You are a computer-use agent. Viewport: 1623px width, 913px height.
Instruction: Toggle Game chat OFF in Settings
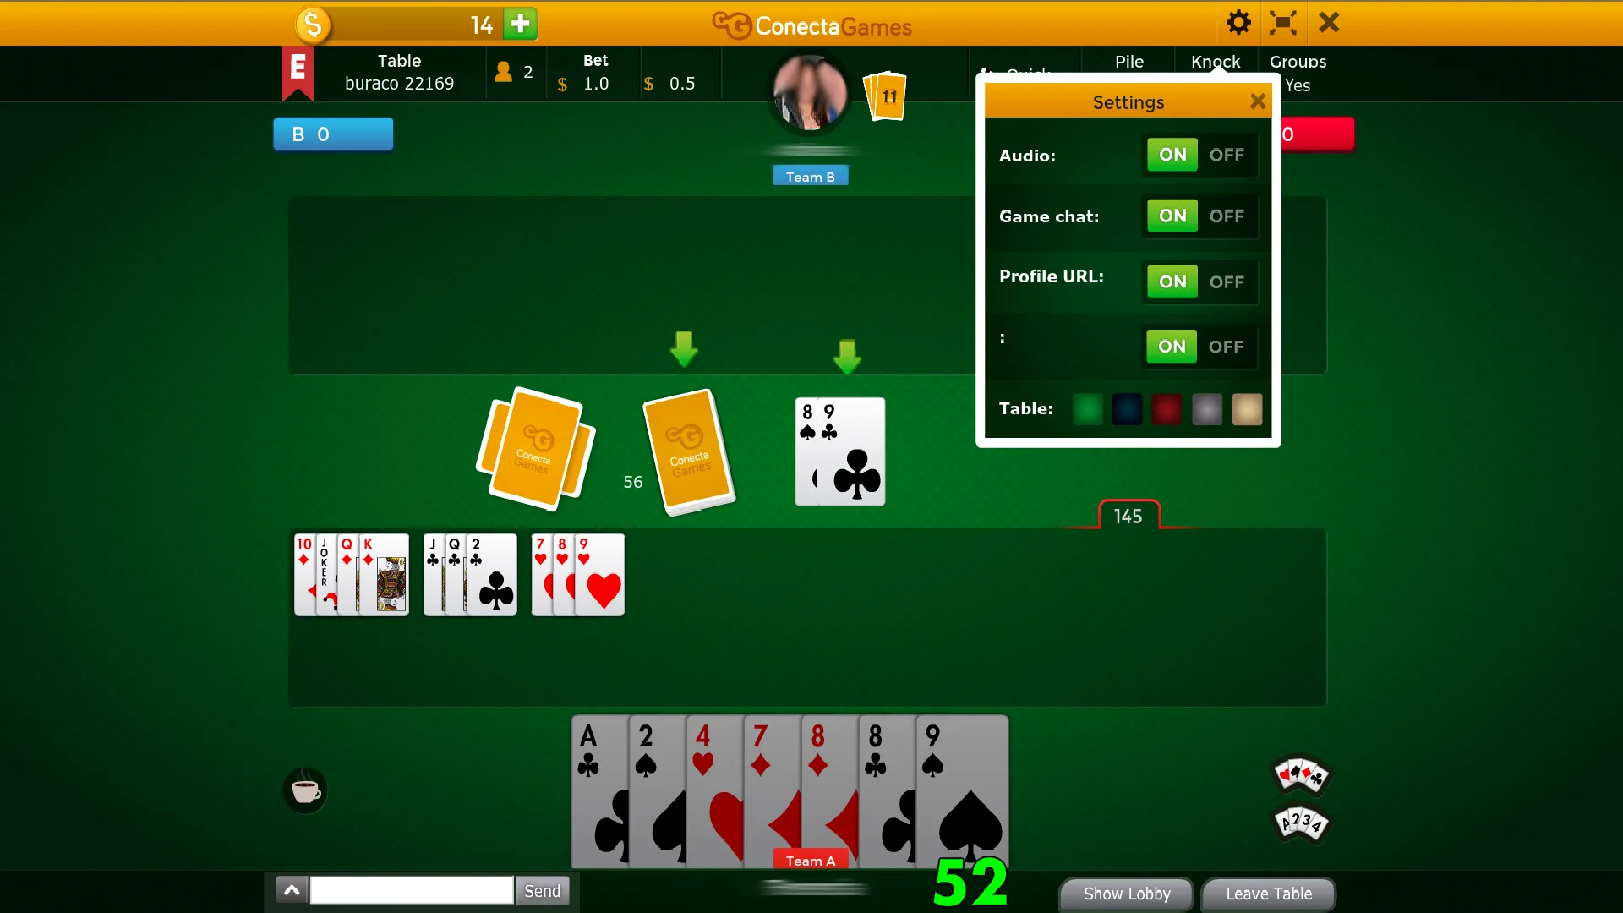tap(1227, 216)
